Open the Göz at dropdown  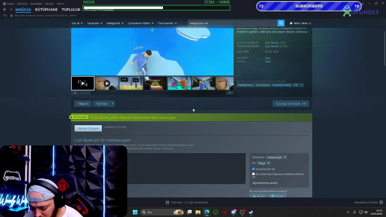pyautogui.click(x=77, y=23)
